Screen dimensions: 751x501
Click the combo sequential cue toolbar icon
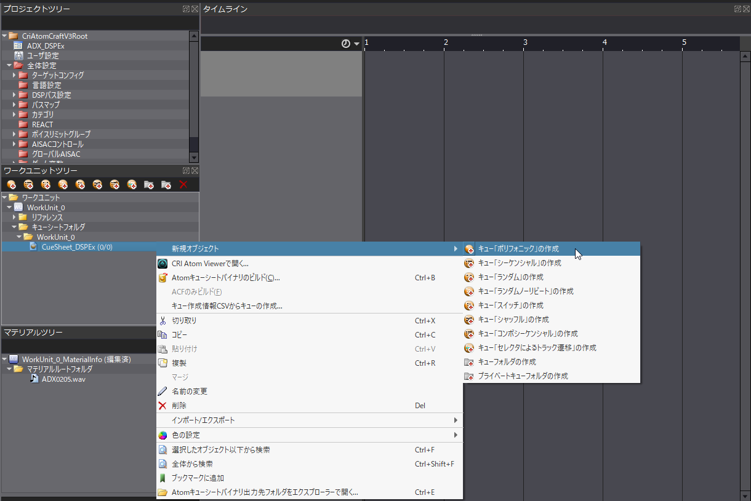[114, 184]
